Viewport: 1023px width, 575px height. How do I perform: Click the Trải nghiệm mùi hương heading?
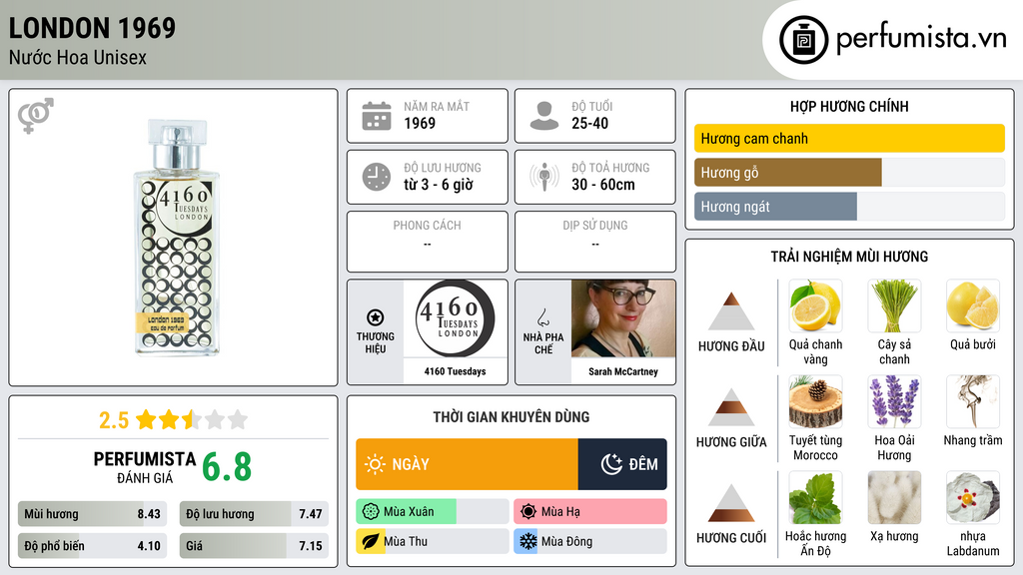tap(849, 257)
